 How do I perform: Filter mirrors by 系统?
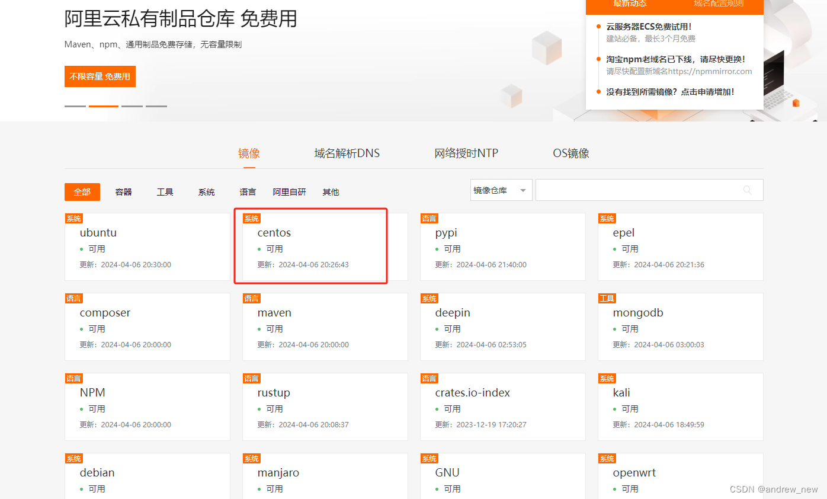click(206, 192)
